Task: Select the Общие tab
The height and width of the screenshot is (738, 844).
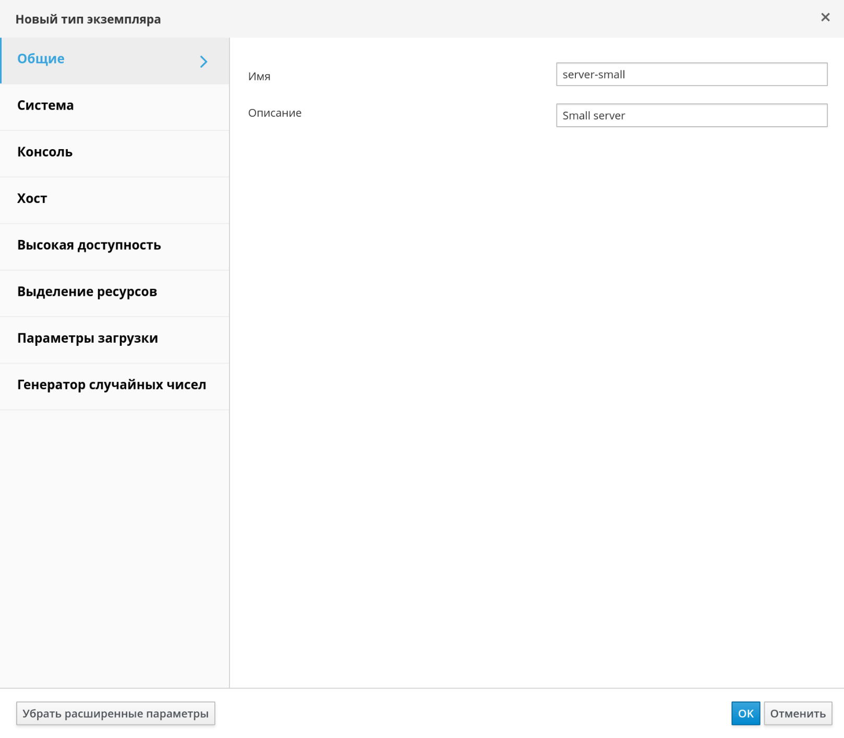Action: coord(41,59)
